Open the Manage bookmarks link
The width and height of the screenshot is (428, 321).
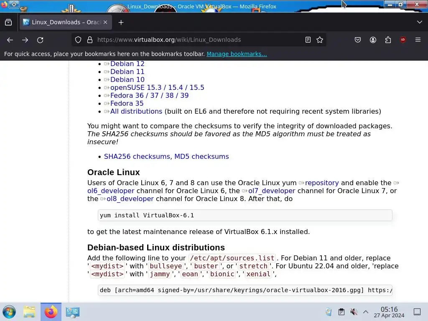point(237,54)
